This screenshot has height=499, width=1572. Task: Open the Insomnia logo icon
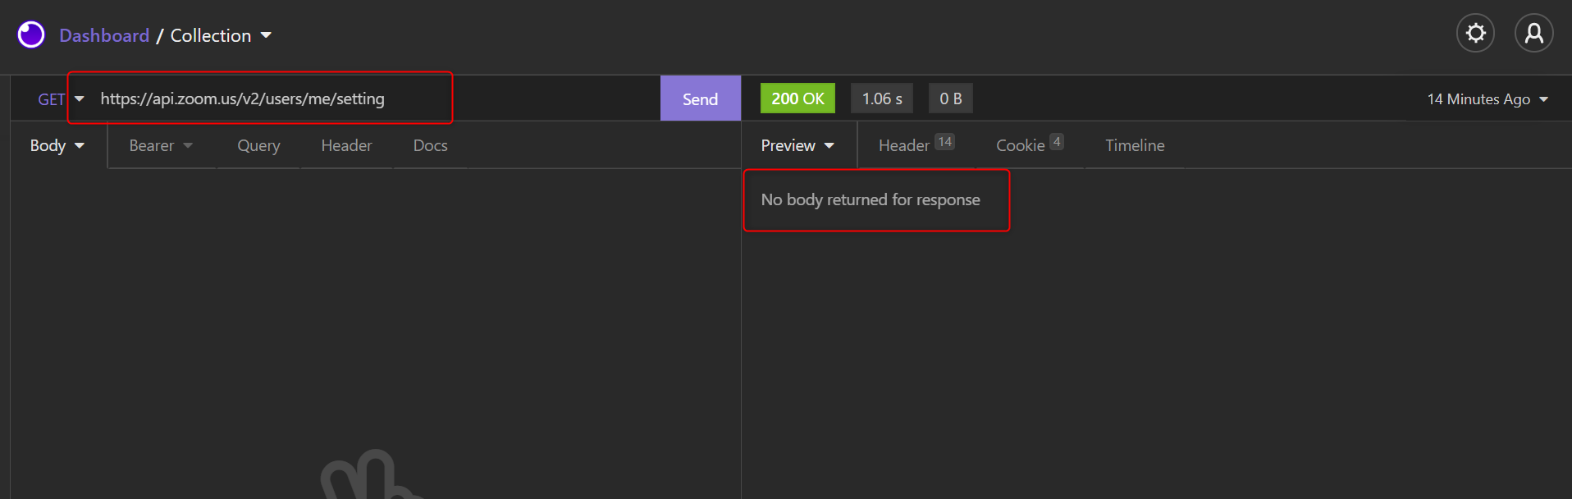31,34
